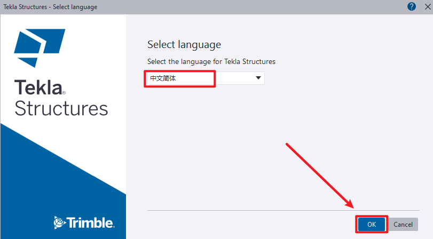Viewport: 433px width, 239px height.
Task: Click the Select language heading
Action: point(184,45)
